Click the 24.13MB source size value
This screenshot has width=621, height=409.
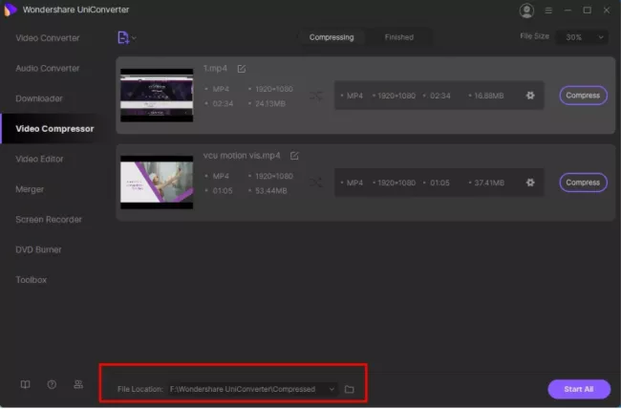(x=270, y=104)
